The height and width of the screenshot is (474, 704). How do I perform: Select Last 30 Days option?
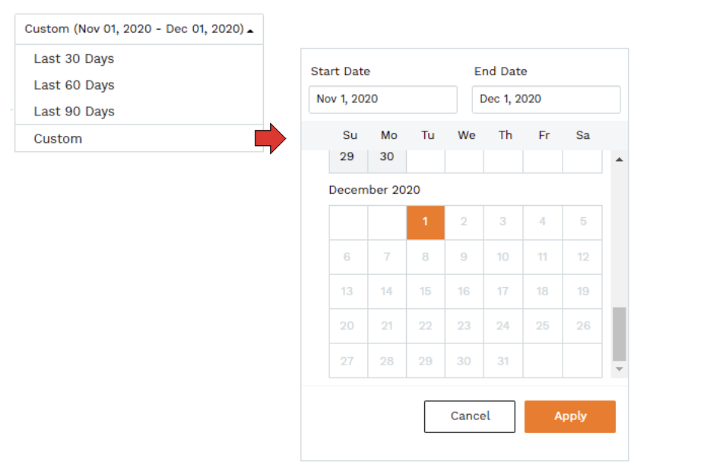[x=74, y=58]
